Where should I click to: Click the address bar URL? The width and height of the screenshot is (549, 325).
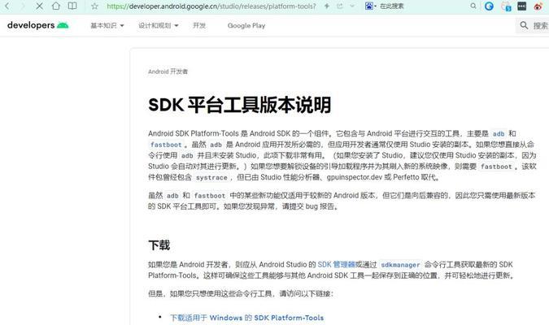click(211, 6)
